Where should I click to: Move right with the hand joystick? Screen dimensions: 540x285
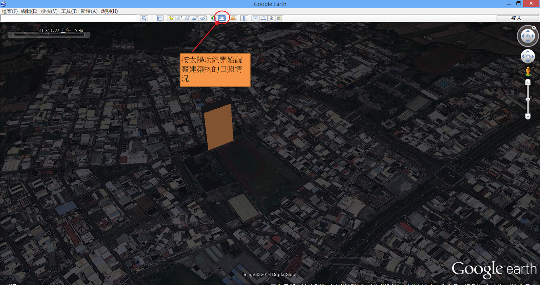point(533,56)
